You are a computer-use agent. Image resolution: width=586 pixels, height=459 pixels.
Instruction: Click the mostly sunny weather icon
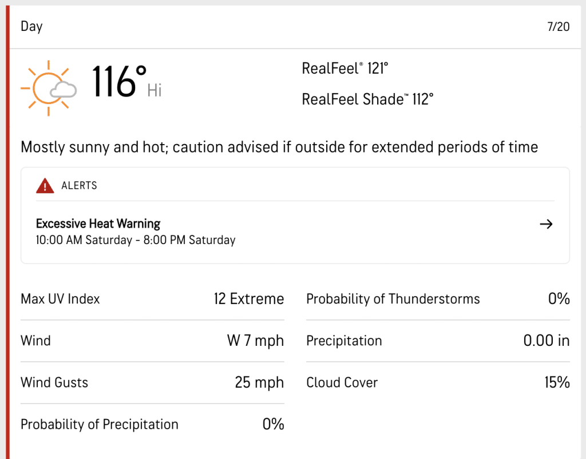[x=49, y=88]
